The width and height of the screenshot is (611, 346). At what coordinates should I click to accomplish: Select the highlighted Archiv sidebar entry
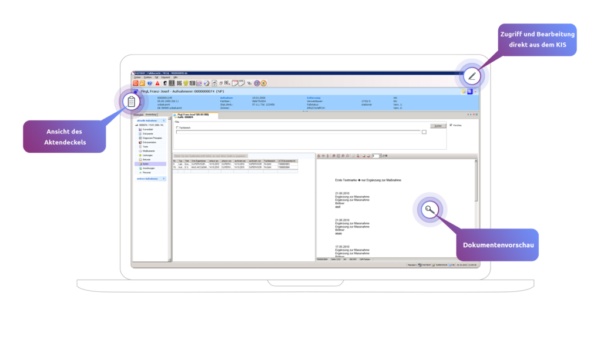click(150, 164)
